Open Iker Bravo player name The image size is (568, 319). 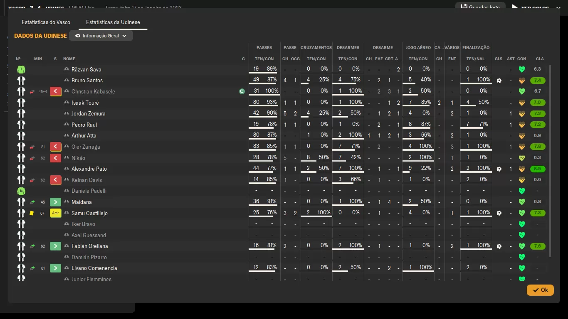tap(83, 224)
